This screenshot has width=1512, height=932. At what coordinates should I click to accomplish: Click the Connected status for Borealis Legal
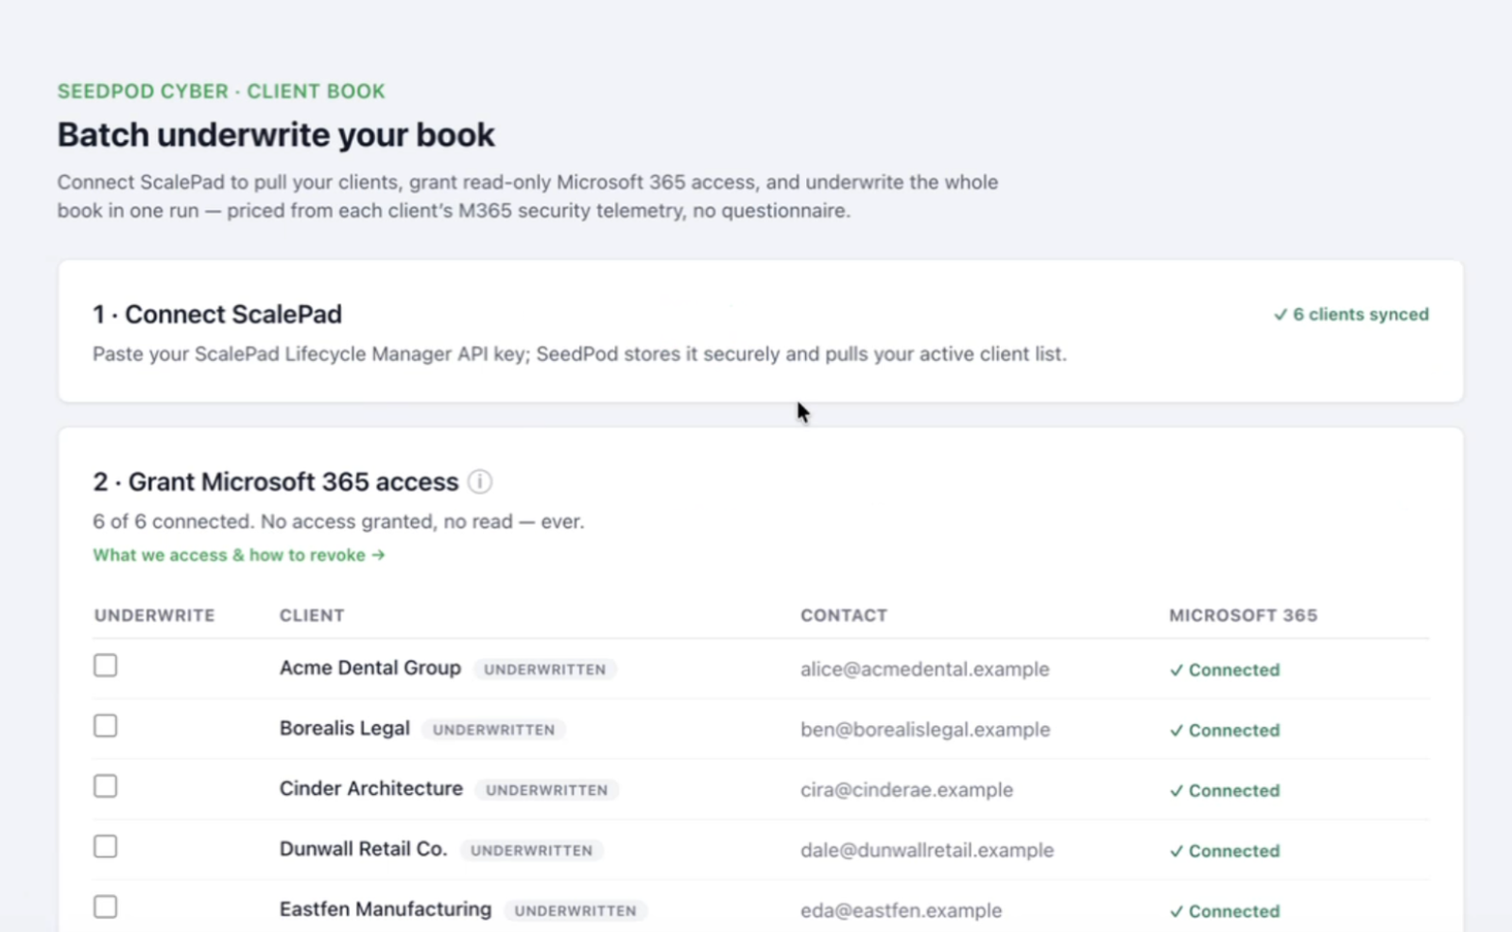click(x=1225, y=731)
